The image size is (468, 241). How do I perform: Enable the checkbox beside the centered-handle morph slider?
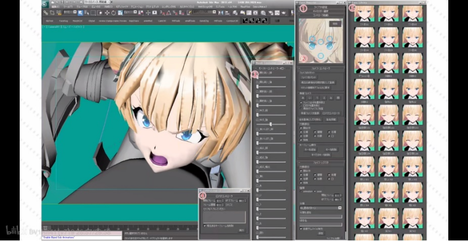coord(257,120)
